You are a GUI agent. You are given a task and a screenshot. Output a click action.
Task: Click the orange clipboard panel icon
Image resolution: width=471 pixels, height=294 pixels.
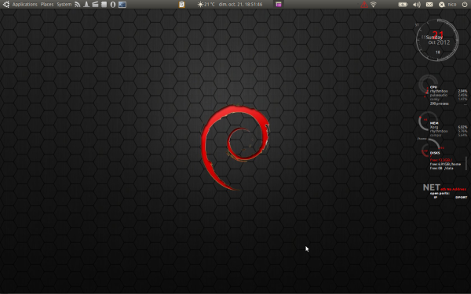[182, 4]
